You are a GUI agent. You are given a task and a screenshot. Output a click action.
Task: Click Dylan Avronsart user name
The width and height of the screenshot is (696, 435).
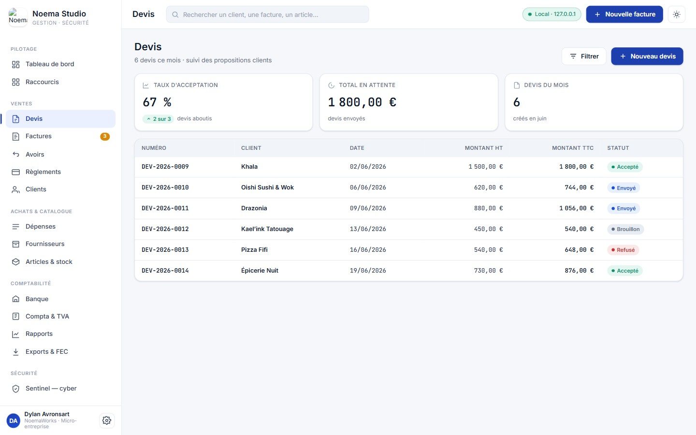tap(47, 414)
